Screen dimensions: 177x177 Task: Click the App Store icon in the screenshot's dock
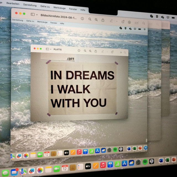pyautogui.click(x=97, y=150)
